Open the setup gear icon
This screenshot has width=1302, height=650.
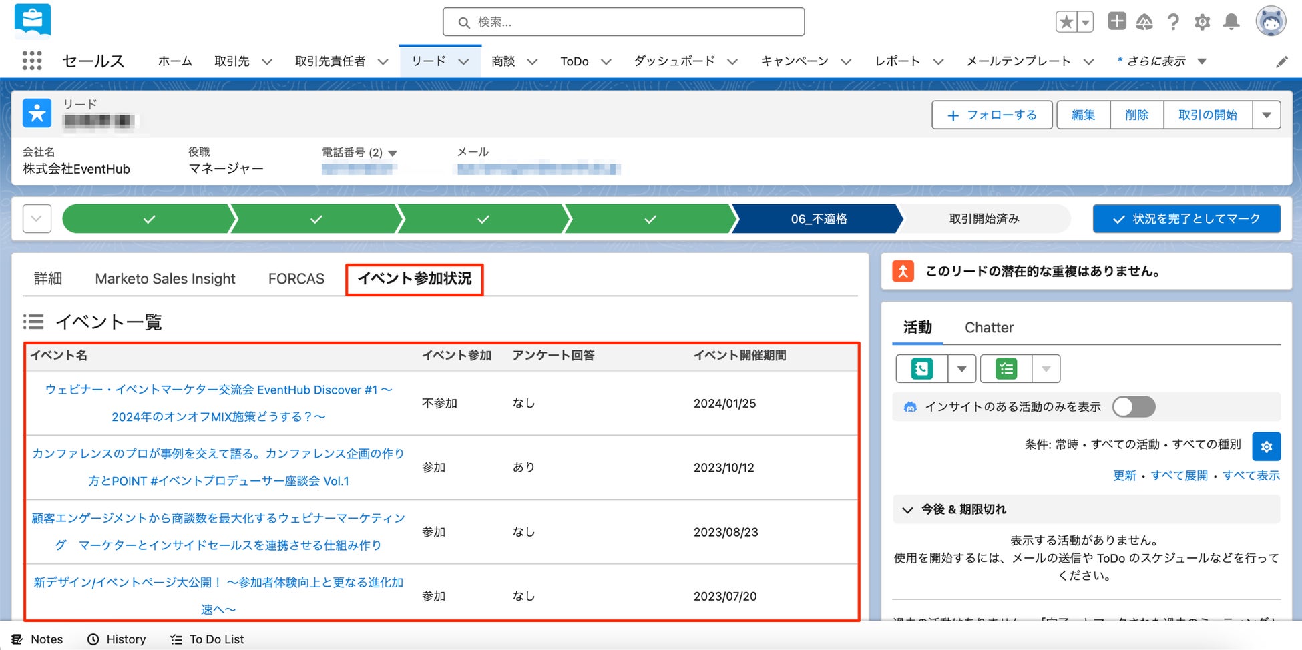click(1202, 22)
